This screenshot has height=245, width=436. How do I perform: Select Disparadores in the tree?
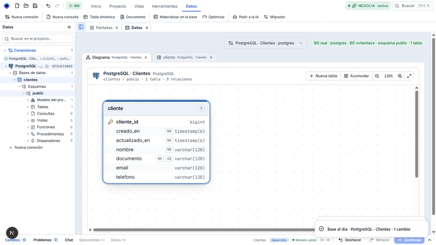point(48,141)
